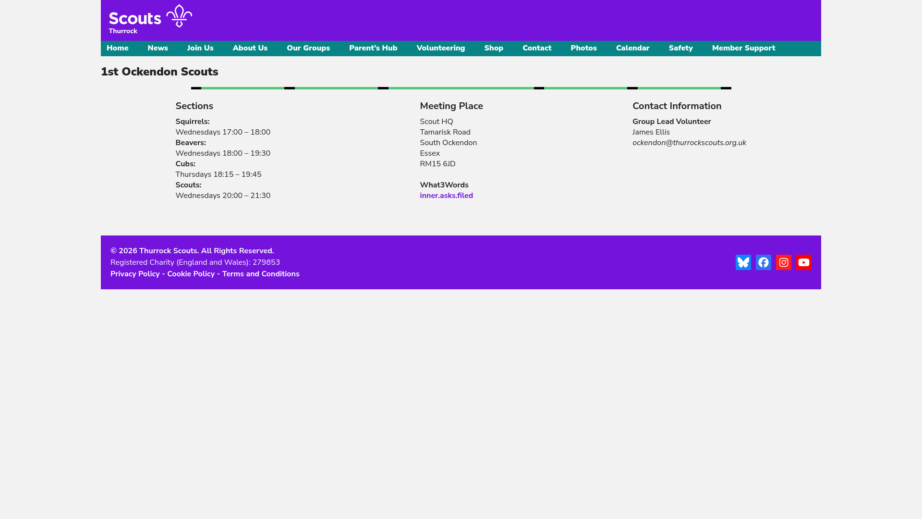
Task: Open the News menu item
Action: pyautogui.click(x=158, y=48)
